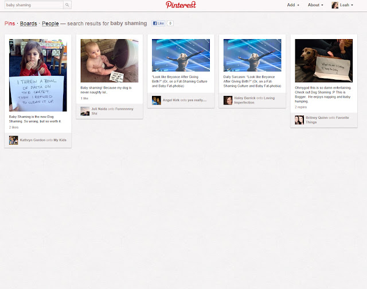Open the Loving Imperfection board link
Viewport: 367px width, 289px height.
click(255, 101)
